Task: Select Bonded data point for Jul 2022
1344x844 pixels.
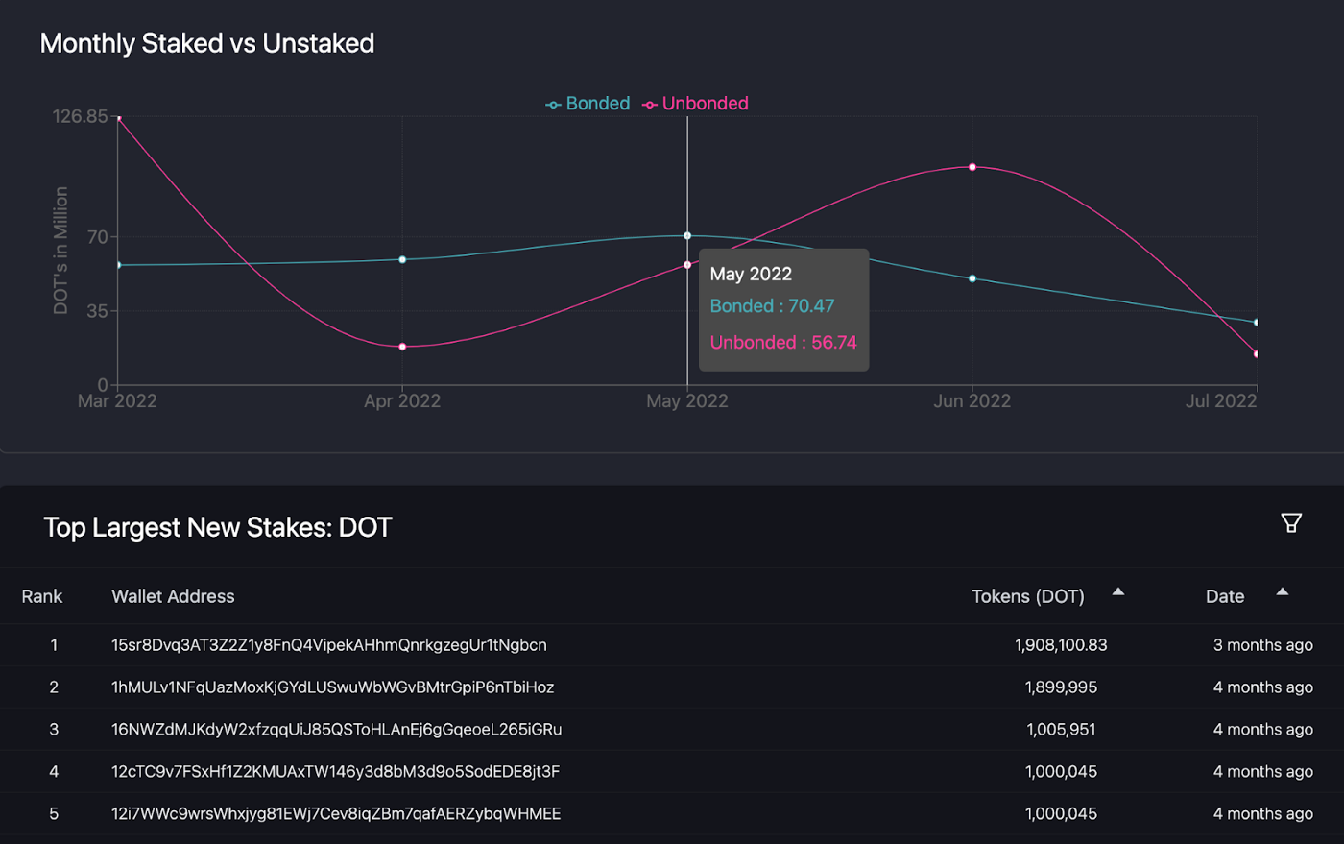Action: 1256,323
